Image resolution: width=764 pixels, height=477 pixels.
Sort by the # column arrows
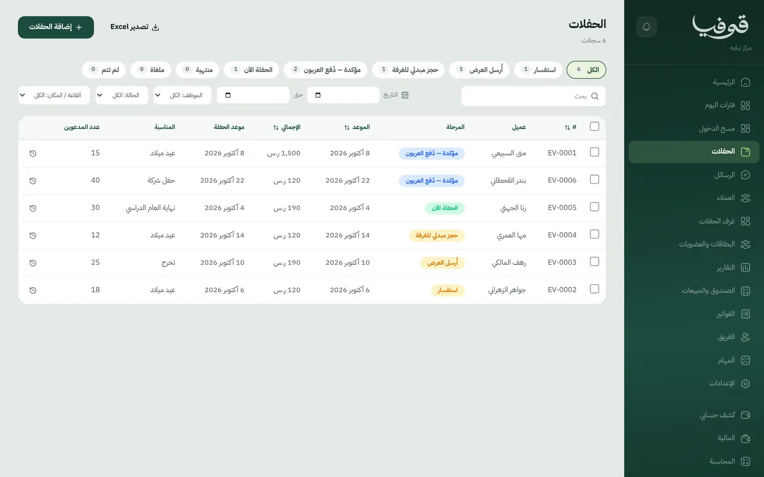click(x=567, y=127)
